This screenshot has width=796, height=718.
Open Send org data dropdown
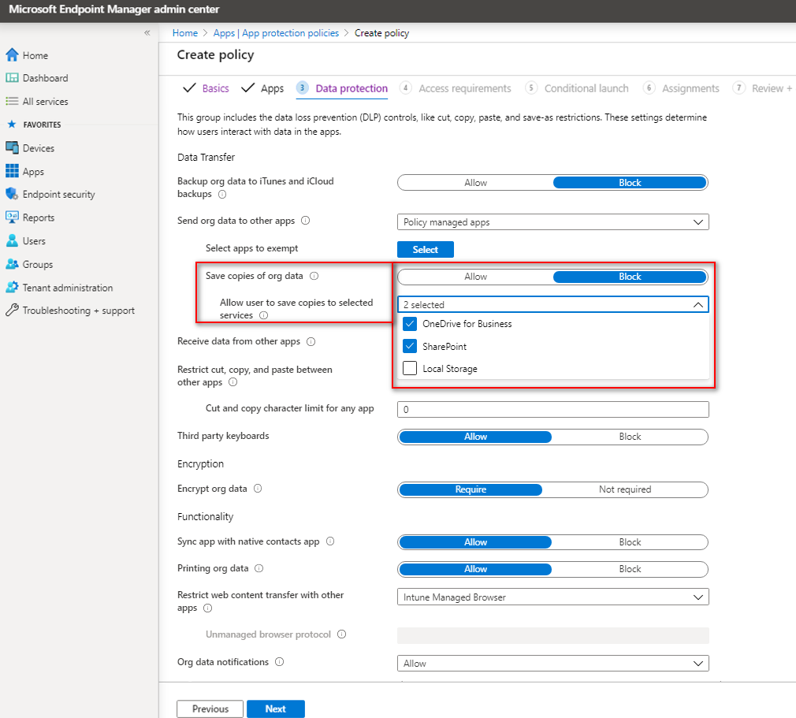point(552,222)
